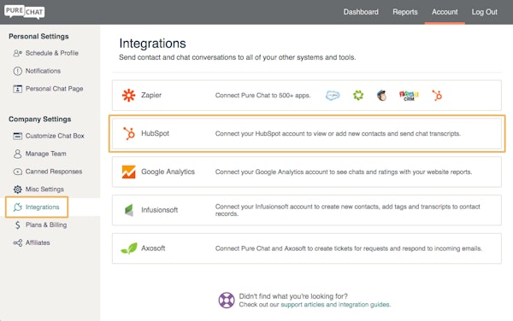Open the Infusionsoft integration

tap(307, 210)
